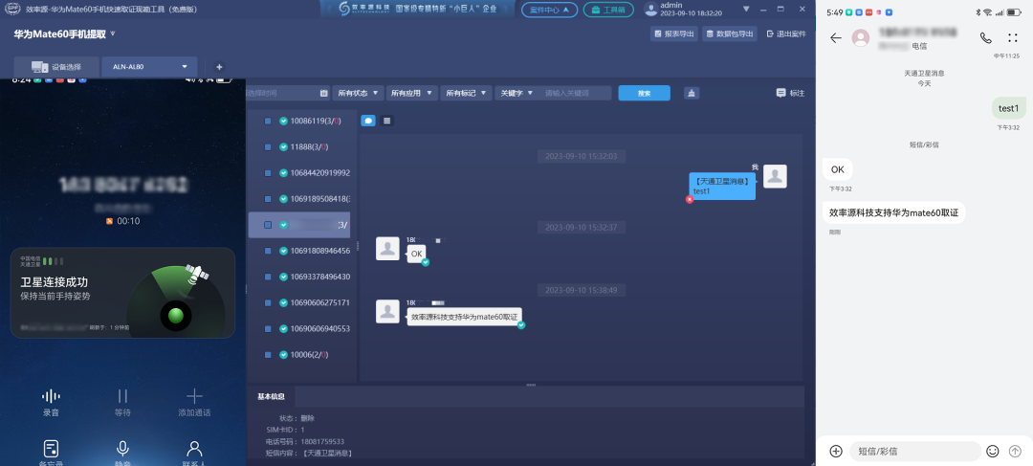
Task: Select the 10006(2/0) conversation row
Action: pyautogui.click(x=299, y=355)
